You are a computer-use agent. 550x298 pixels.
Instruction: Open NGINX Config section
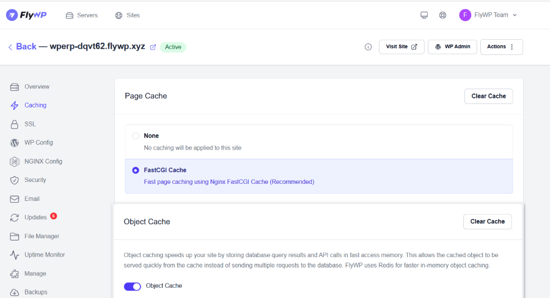click(43, 162)
